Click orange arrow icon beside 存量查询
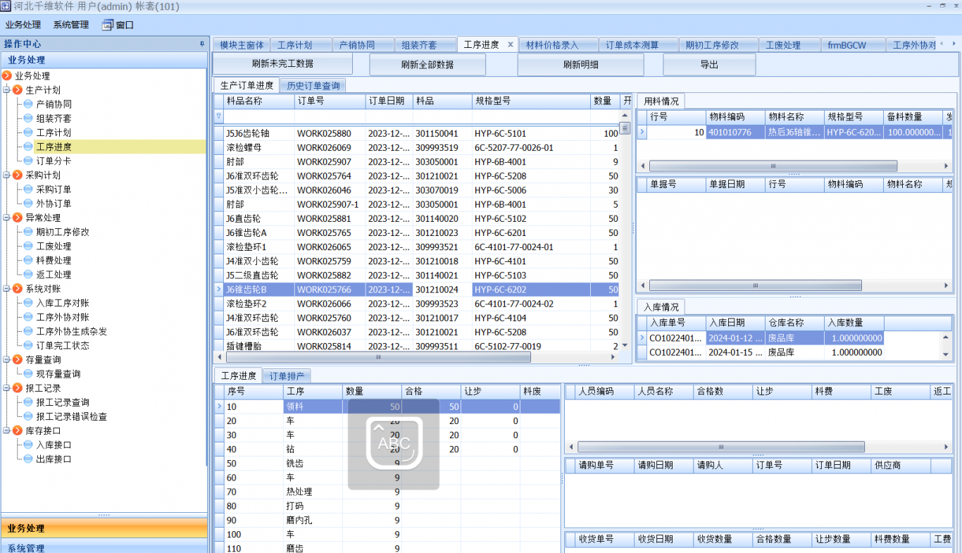 [x=18, y=360]
